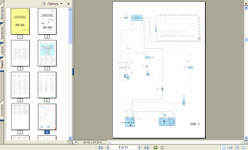This screenshot has width=248, height=150.
Task: Select Continuous Facing layout
Action: pyautogui.click(x=237, y=147)
